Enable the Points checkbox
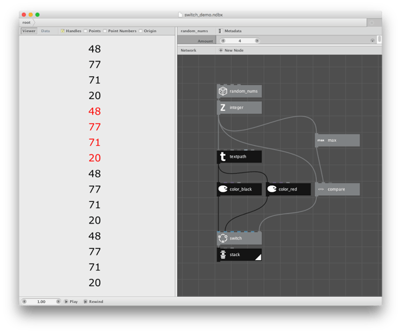401x333 pixels. (x=86, y=31)
